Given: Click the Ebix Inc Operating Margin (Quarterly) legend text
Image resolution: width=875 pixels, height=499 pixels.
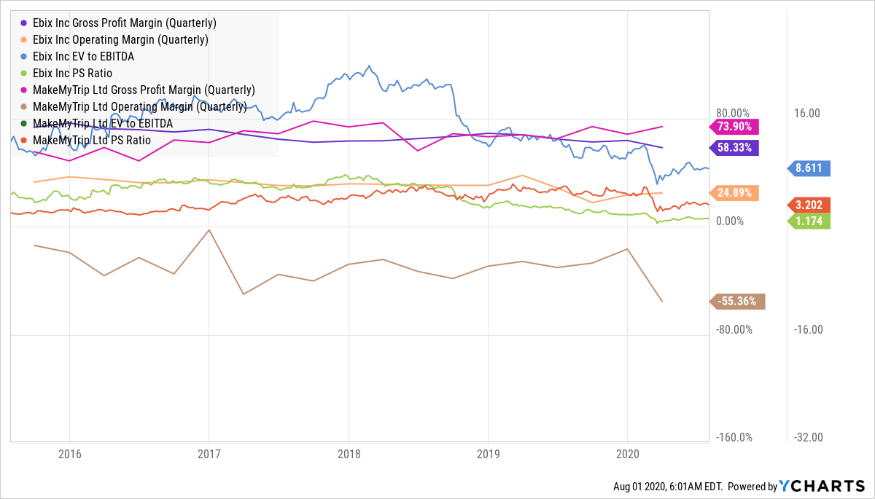Looking at the screenshot, I should 121,40.
